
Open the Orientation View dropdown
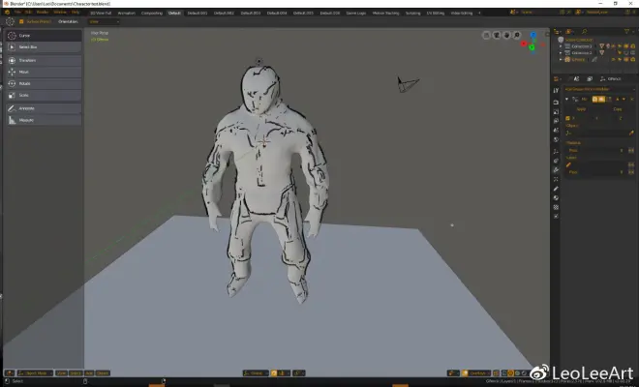(104, 21)
